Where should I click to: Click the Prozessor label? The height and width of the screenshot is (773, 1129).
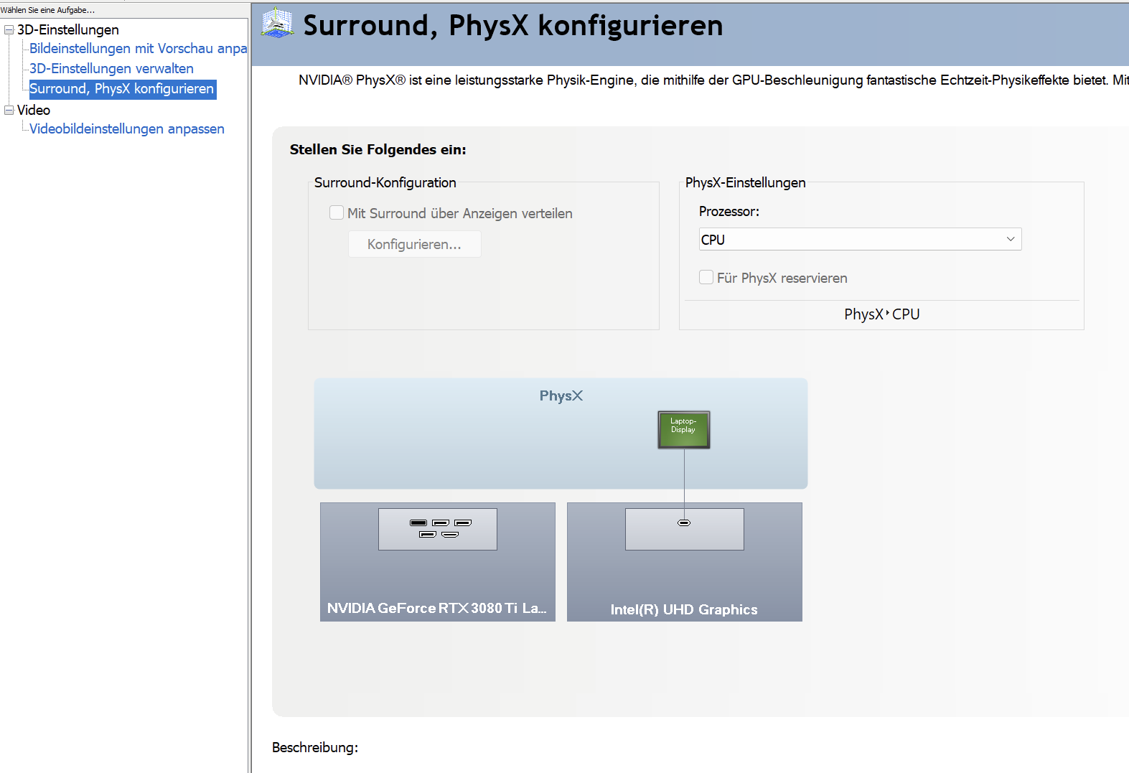click(729, 211)
